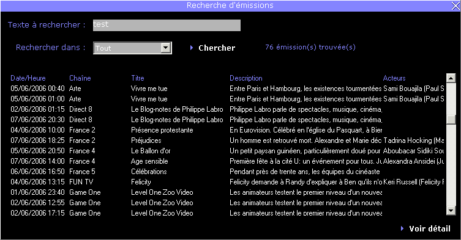Click the scrollbar up arrow

(x=451, y=78)
